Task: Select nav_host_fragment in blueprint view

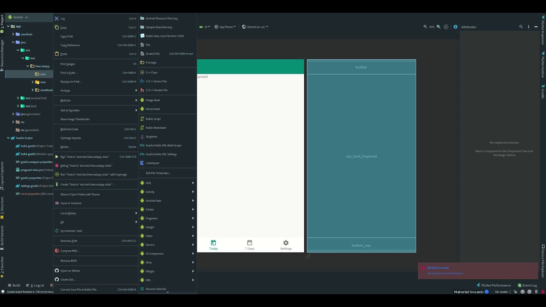Action: (x=361, y=156)
